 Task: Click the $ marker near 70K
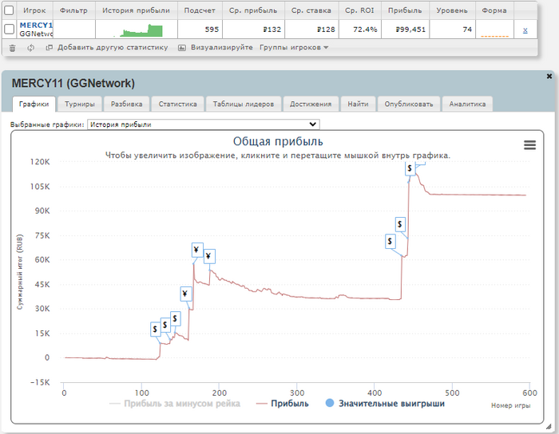(390, 242)
